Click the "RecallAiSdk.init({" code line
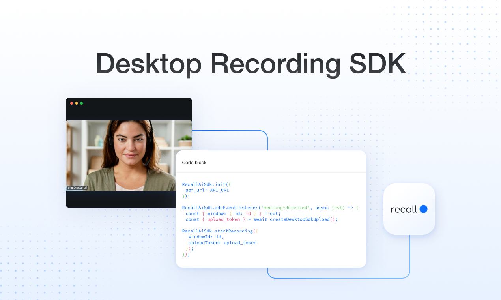This screenshot has height=300, width=501. [x=206, y=184]
